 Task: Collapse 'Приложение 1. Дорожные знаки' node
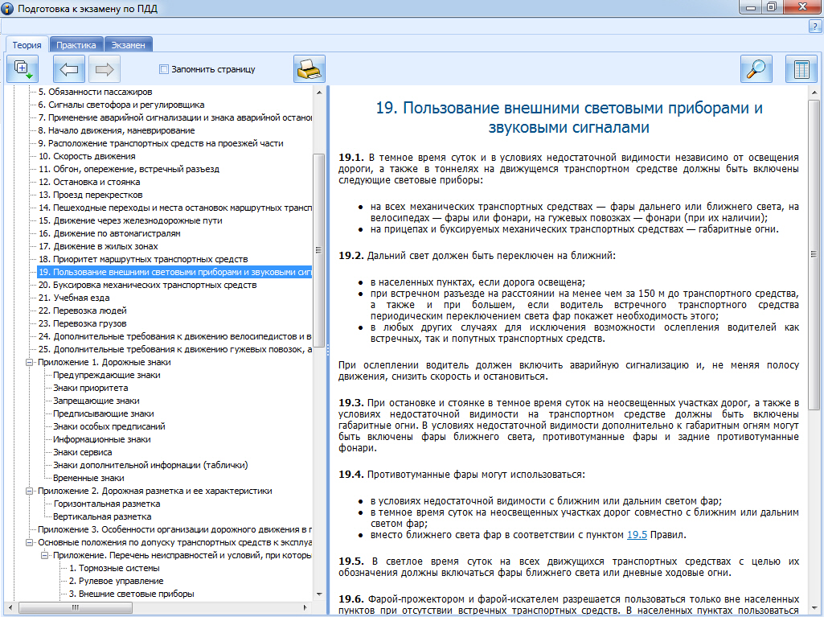point(30,362)
